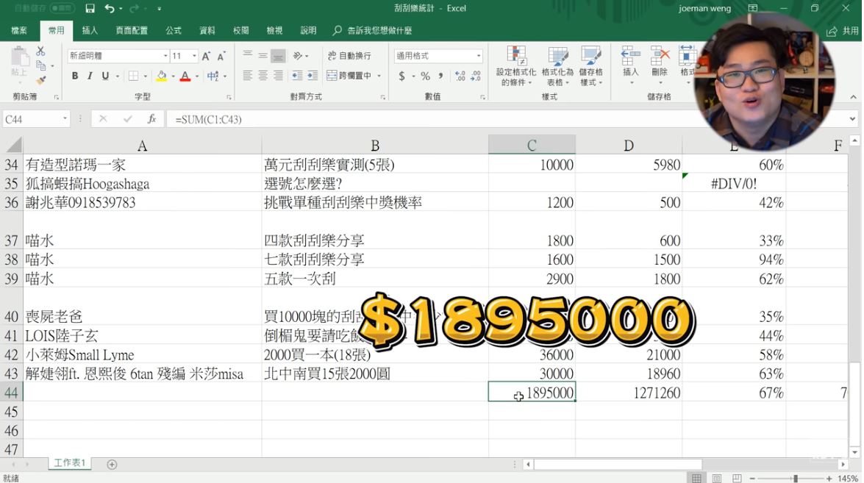Toggle Bold formatting
The height and width of the screenshot is (483, 864).
(74, 76)
